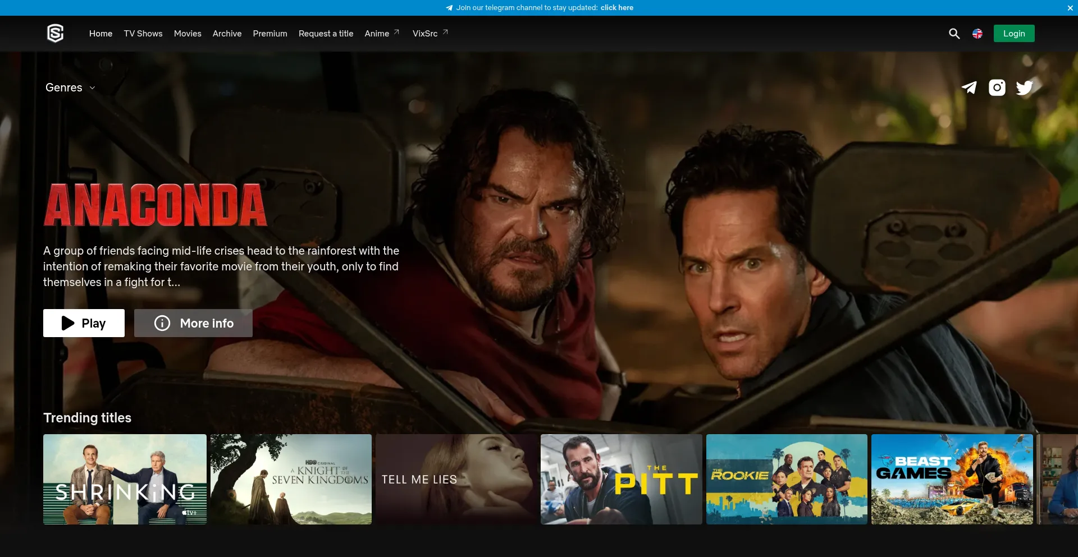Open A Knight of the Seven Kingdoms
The width and height of the screenshot is (1078, 557).
[x=291, y=480]
